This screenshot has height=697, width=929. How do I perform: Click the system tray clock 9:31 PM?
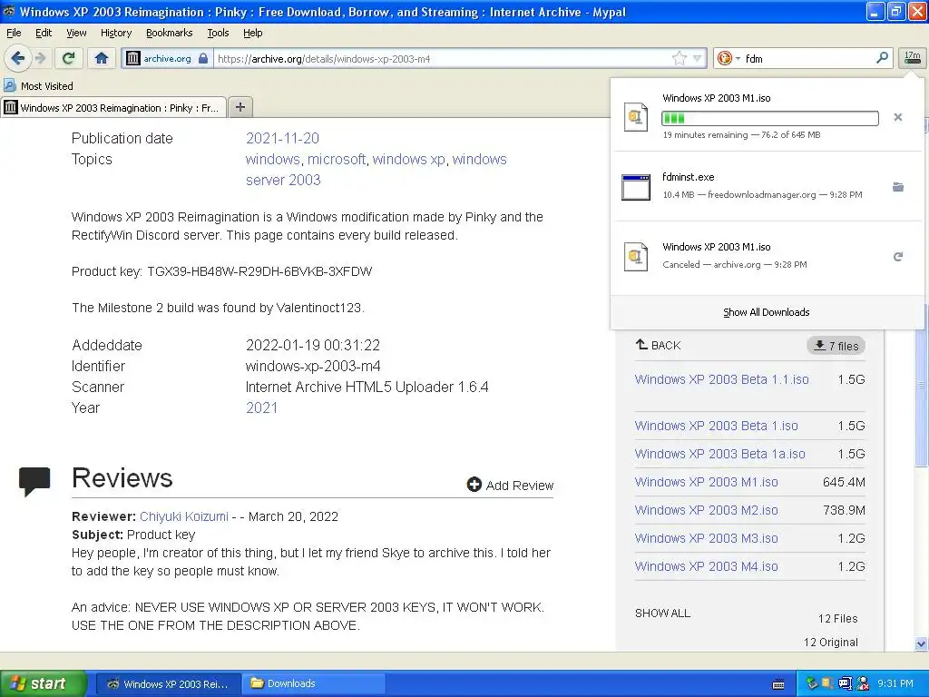click(895, 683)
